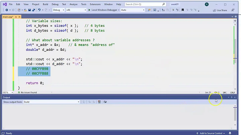Open the 'Show output from' Build dropdown
241x135 pixels.
[x=52, y=102]
